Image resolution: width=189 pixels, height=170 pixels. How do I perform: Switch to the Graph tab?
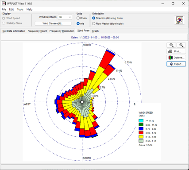(95, 31)
